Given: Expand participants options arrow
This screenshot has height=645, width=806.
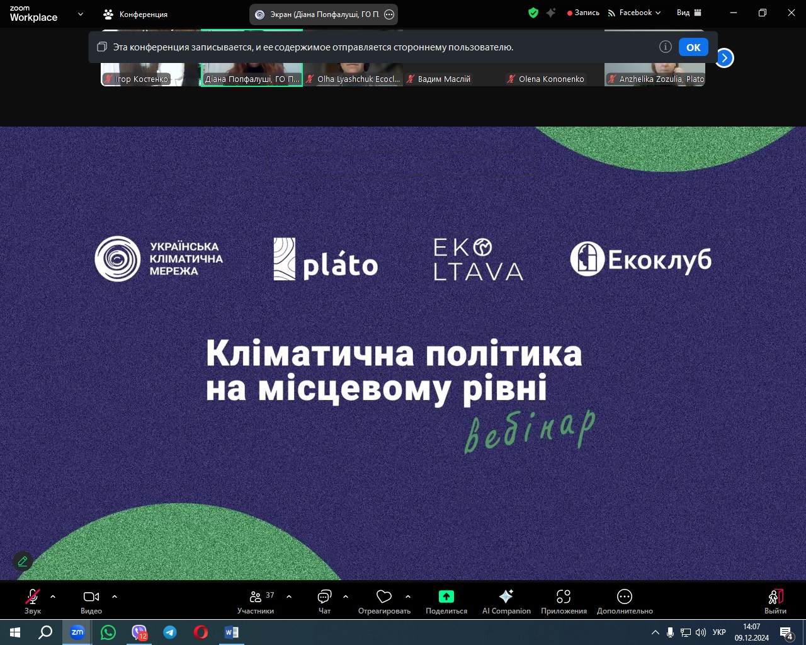Looking at the screenshot, I should tap(289, 596).
